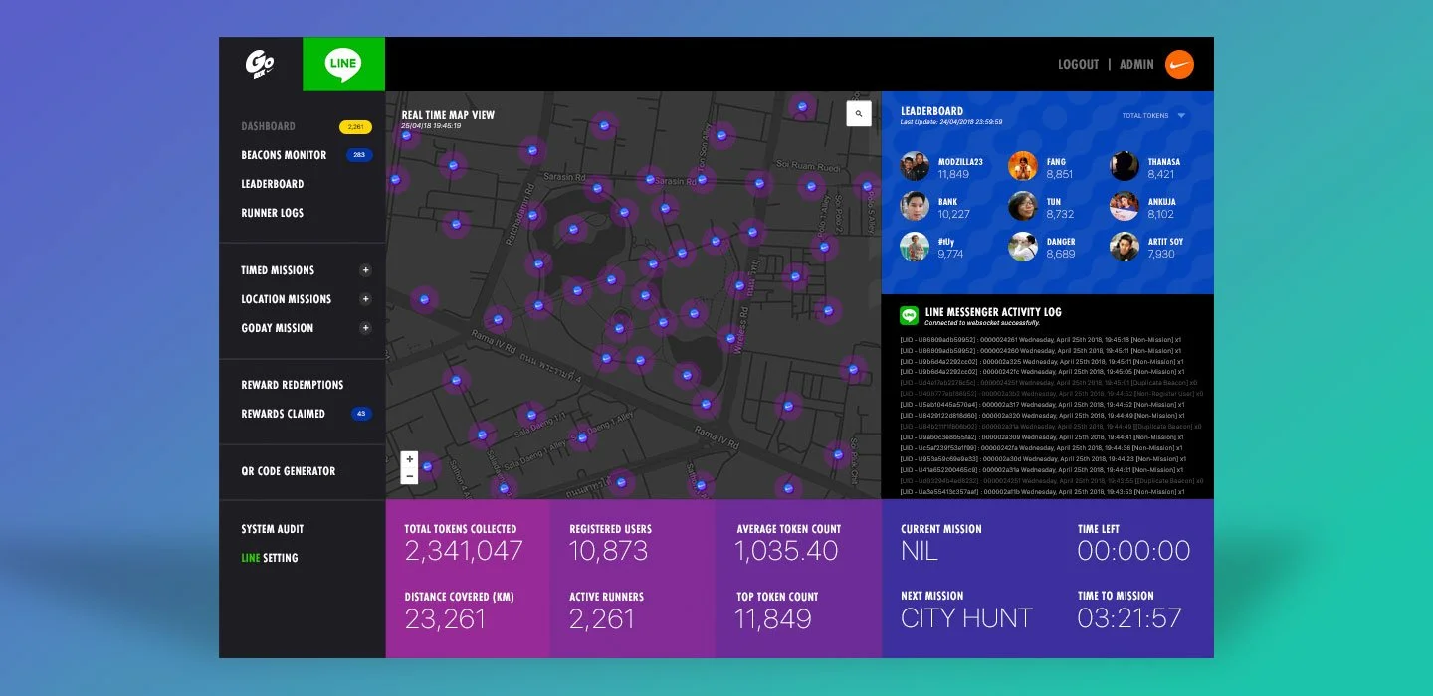Open the QR Code Generator
The width and height of the screenshot is (1433, 696).
[288, 471]
